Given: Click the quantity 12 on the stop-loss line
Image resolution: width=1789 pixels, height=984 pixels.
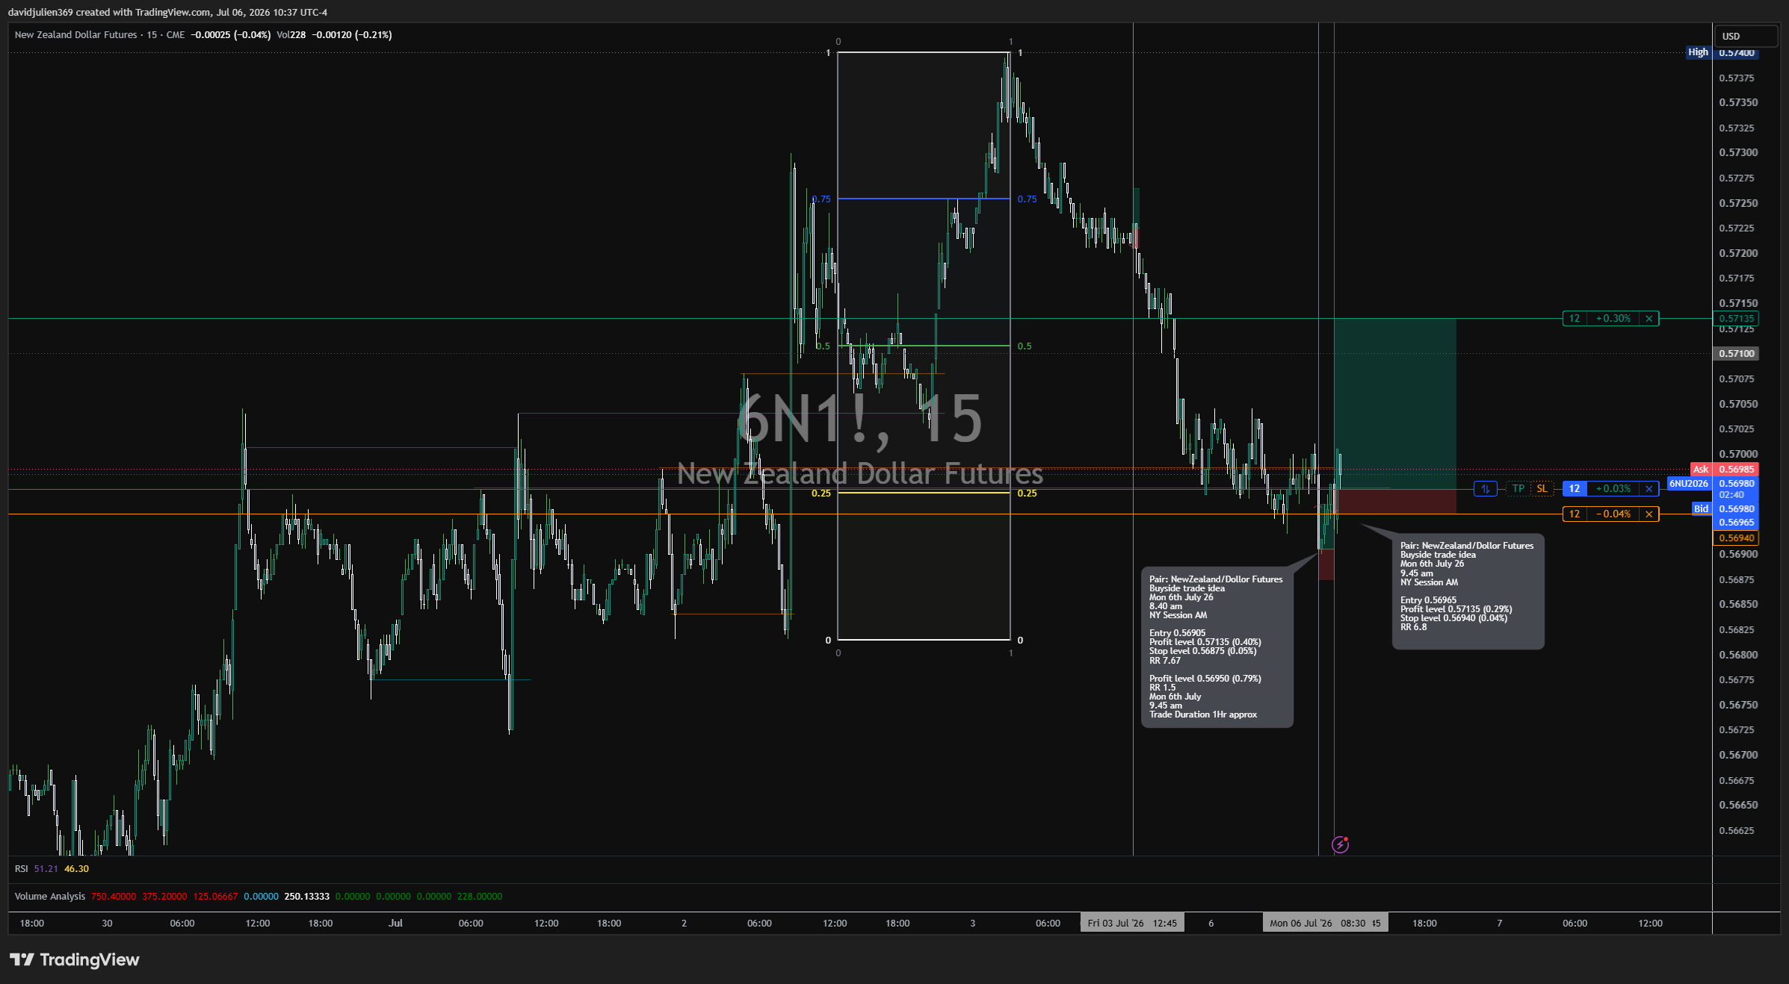Looking at the screenshot, I should [1575, 514].
